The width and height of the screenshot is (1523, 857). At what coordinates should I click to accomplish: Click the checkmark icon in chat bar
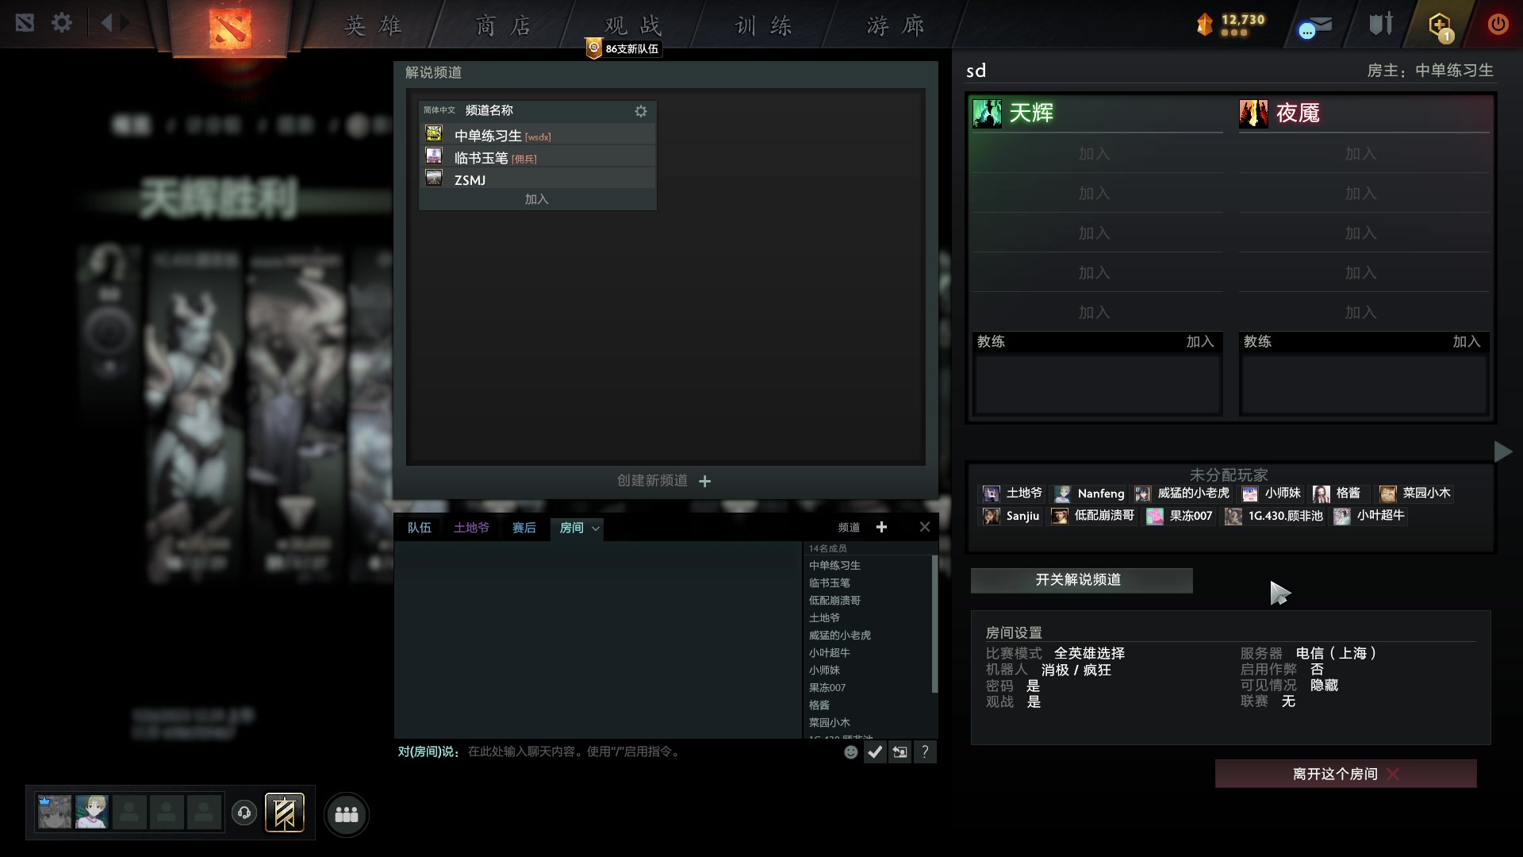pos(875,752)
